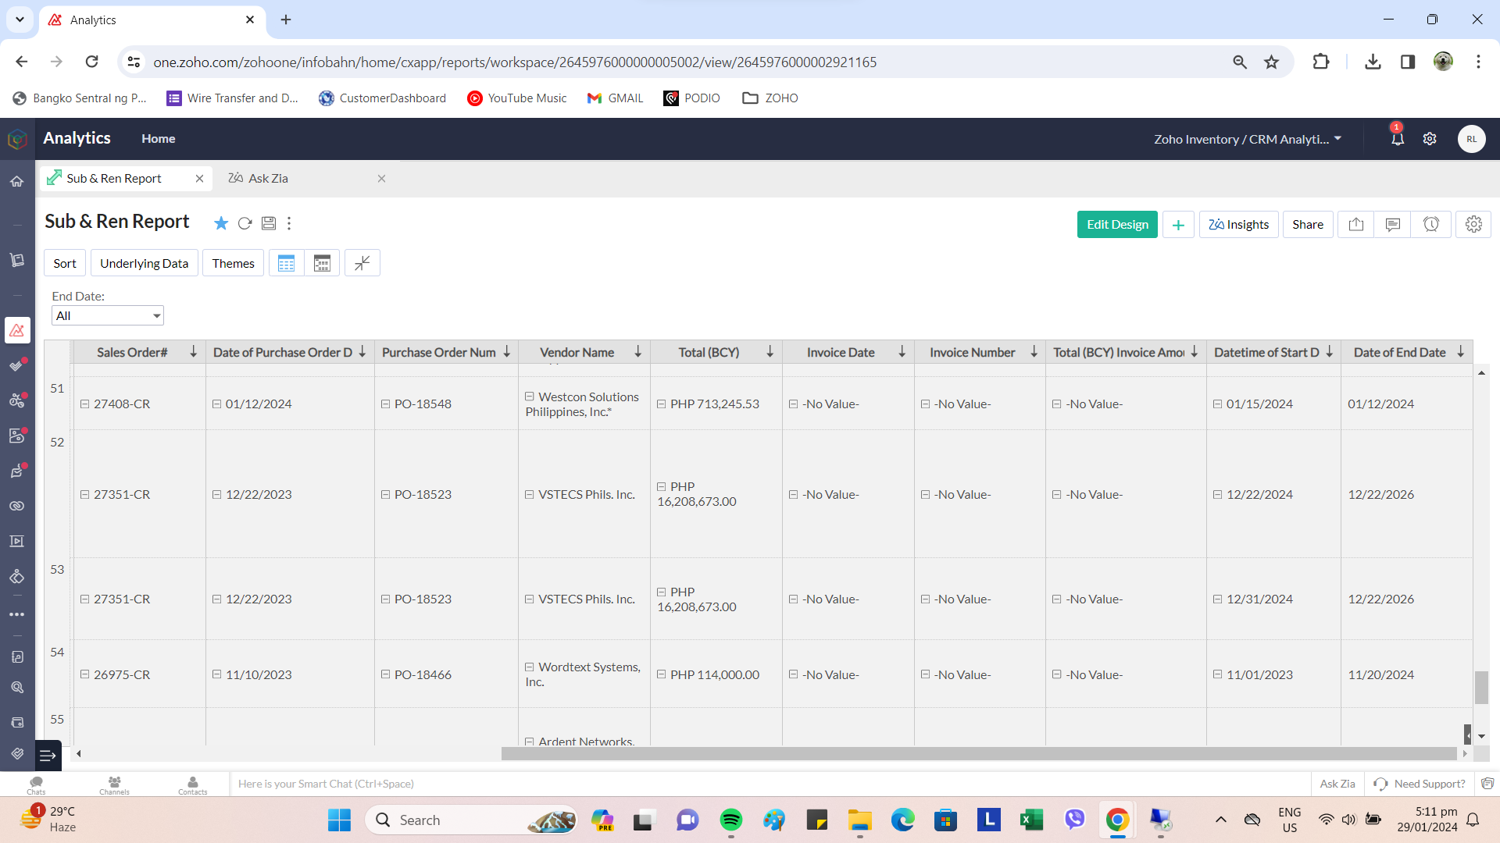Go to the Home menu item
The image size is (1500, 843).
(158, 139)
